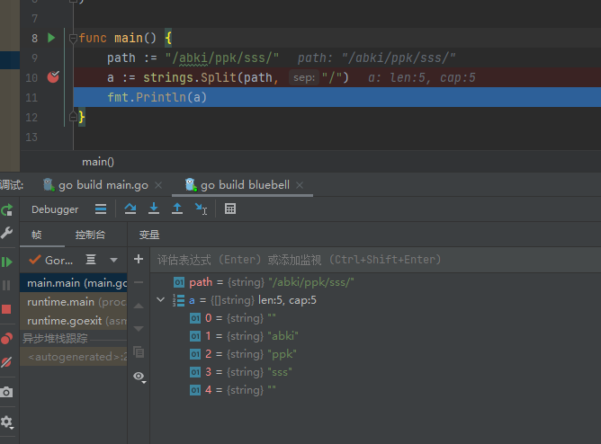The image size is (601, 444).
Task: Click the green Rerun debug icon
Action: (7, 210)
